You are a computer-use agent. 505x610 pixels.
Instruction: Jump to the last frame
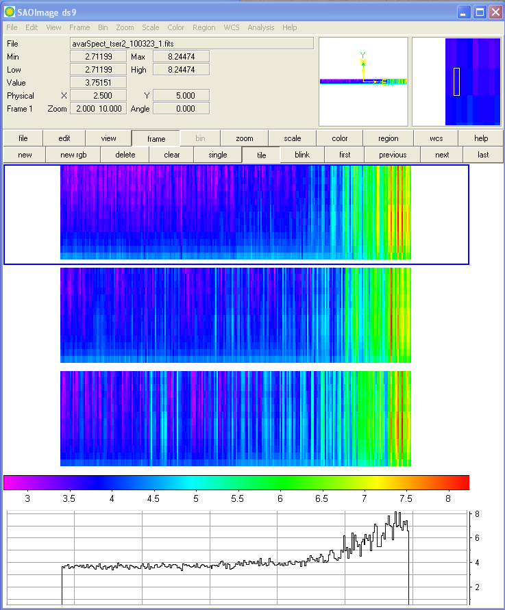(x=483, y=155)
